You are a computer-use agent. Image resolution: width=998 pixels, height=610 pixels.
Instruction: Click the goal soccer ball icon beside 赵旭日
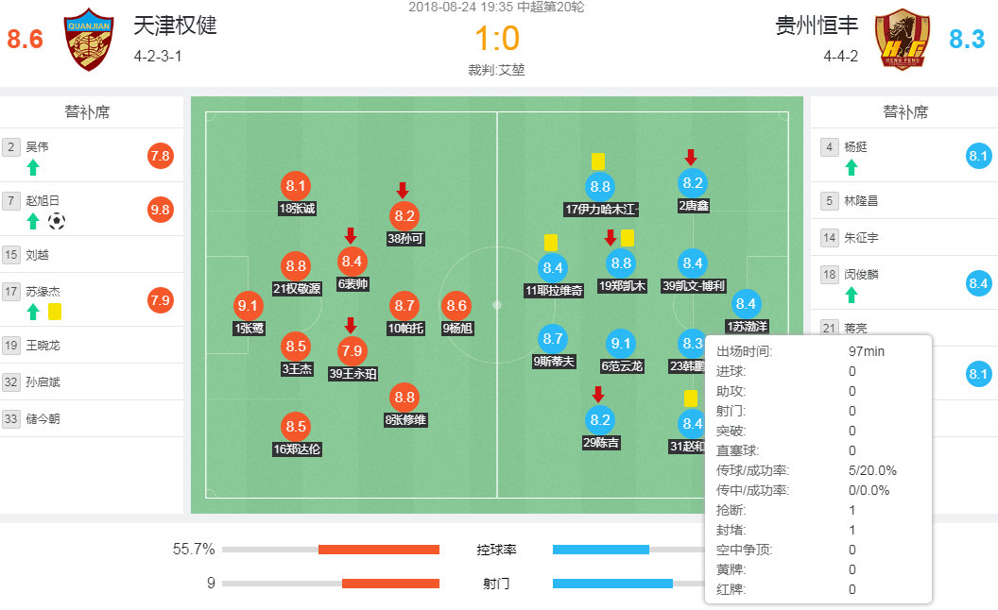click(57, 221)
